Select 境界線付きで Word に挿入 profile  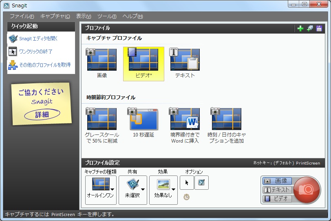tap(185, 126)
